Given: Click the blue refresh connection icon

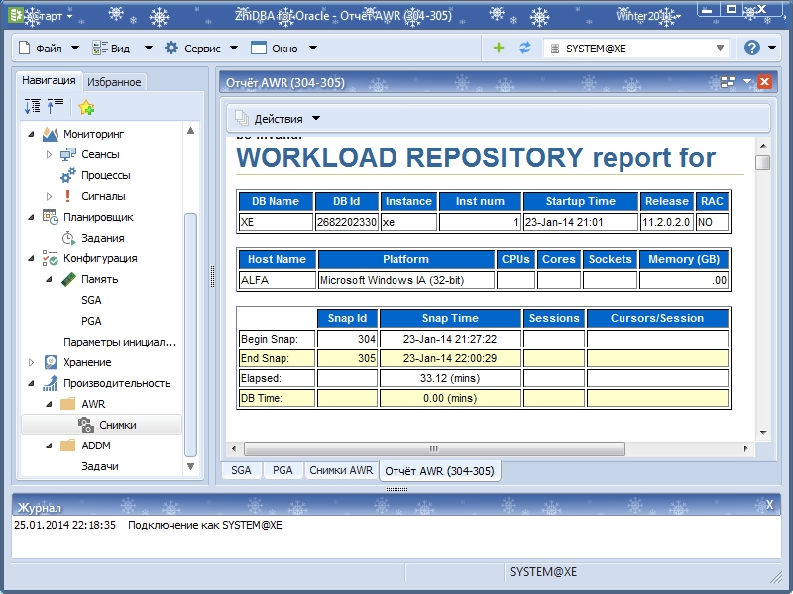Looking at the screenshot, I should pyautogui.click(x=525, y=48).
